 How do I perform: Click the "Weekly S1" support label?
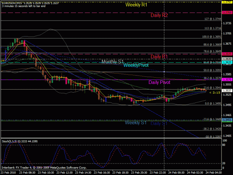(136, 123)
